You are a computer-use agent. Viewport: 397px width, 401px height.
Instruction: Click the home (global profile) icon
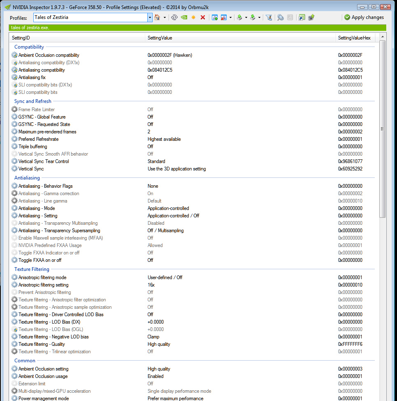tap(157, 17)
